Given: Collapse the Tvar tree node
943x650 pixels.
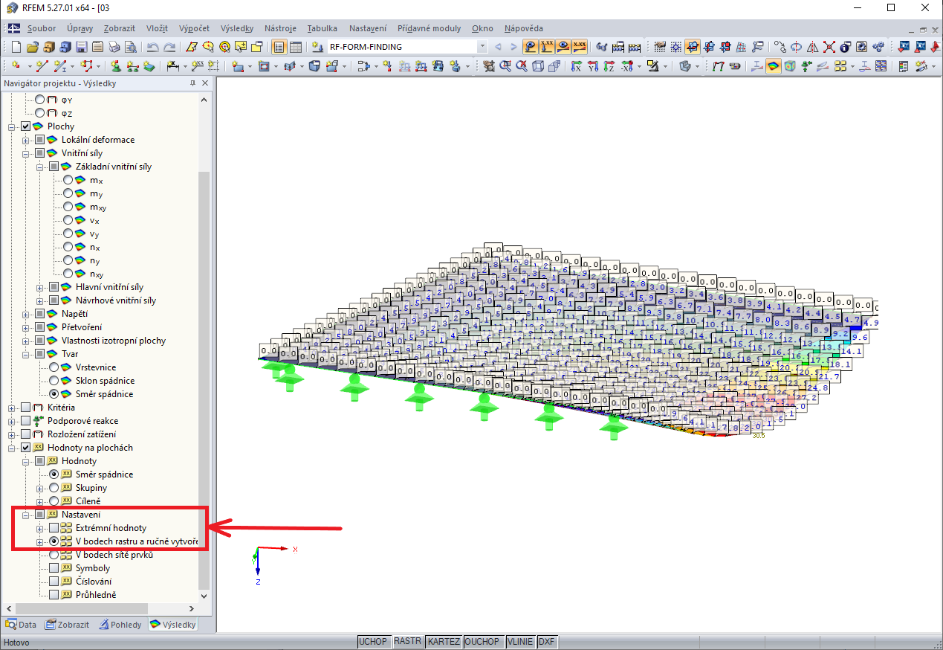Looking at the screenshot, I should click(26, 354).
